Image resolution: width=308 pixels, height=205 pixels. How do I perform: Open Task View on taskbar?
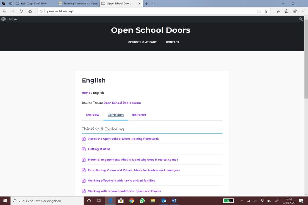pos(99,201)
